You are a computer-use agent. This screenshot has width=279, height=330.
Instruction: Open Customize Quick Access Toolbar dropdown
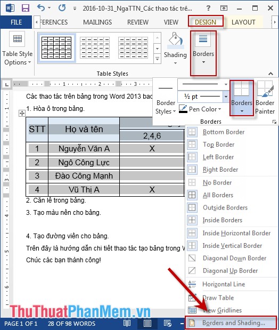[x=75, y=9]
